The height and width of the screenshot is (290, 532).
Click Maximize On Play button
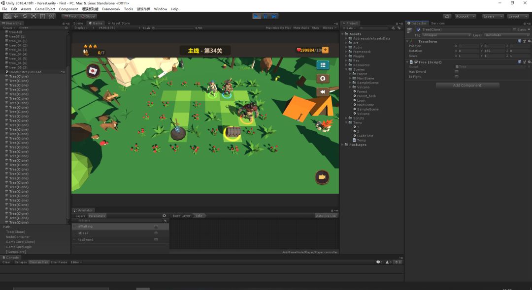click(278, 28)
